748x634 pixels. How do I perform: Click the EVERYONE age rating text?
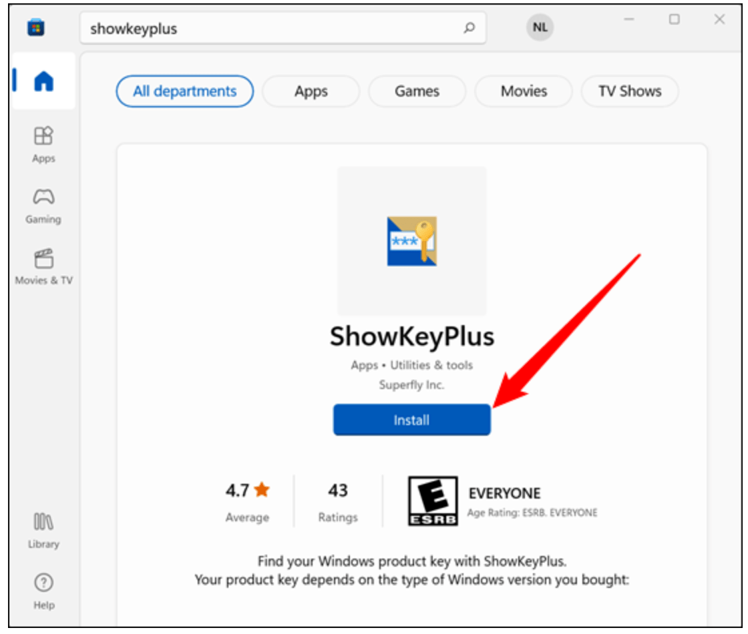504,493
